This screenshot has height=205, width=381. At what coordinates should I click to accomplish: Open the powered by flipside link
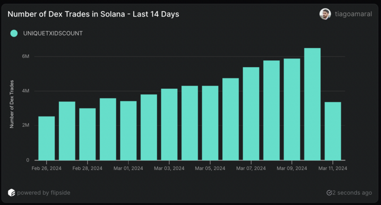pos(43,192)
